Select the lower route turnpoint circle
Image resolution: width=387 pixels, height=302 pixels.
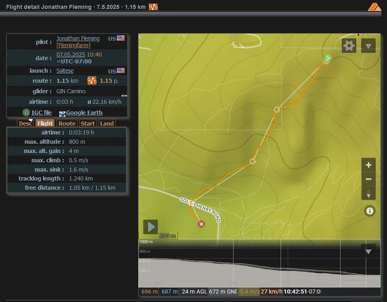[252, 161]
